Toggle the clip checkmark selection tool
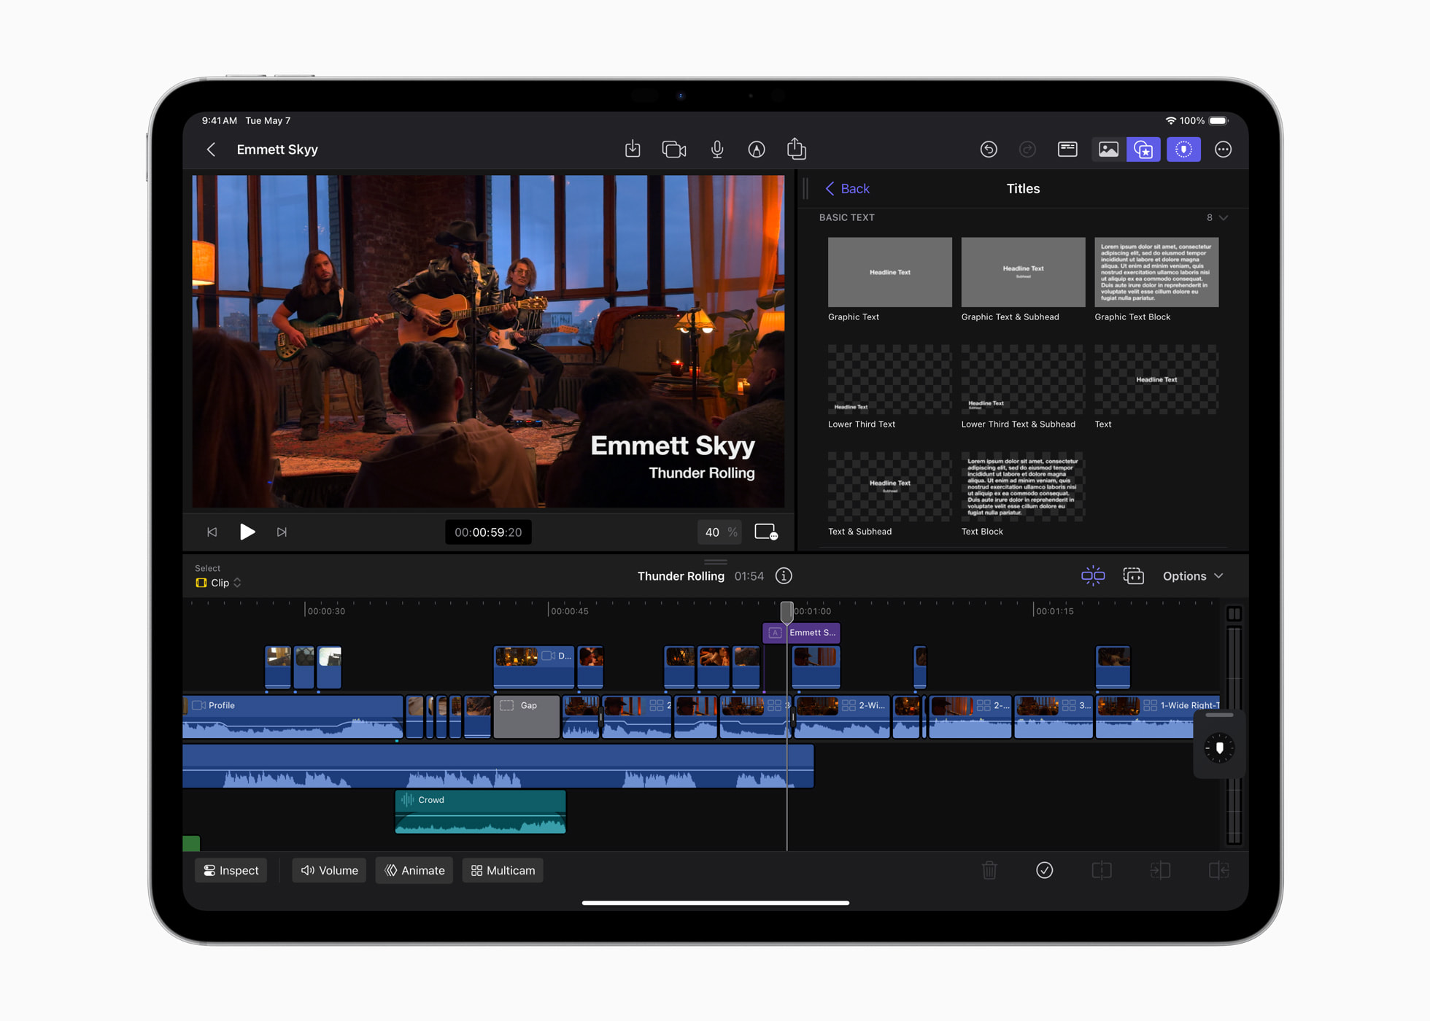Viewport: 1430px width, 1021px height. coord(1044,870)
